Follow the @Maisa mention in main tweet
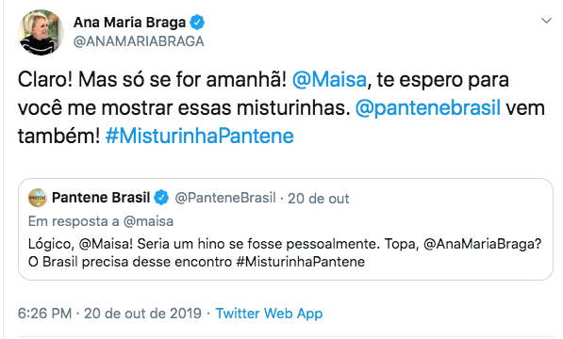 [329, 79]
